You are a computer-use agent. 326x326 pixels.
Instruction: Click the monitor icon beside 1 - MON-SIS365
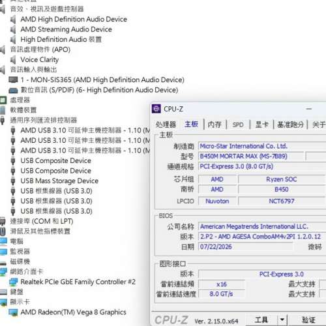point(13,80)
